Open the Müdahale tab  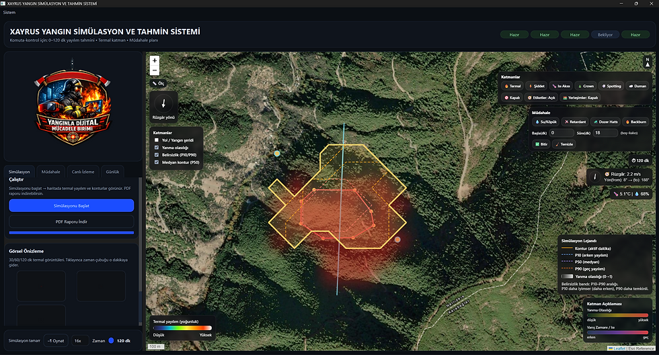(x=51, y=172)
